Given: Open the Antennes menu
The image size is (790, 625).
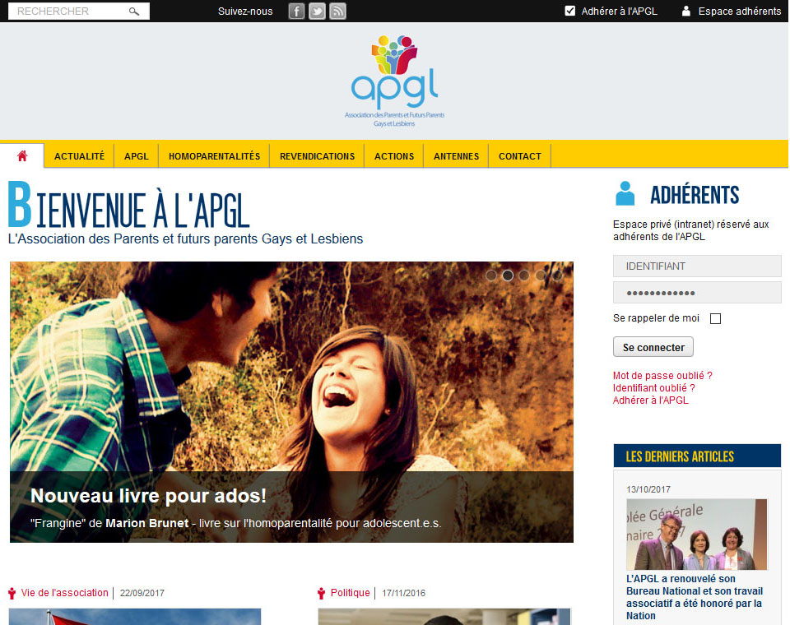Looking at the screenshot, I should pyautogui.click(x=456, y=156).
